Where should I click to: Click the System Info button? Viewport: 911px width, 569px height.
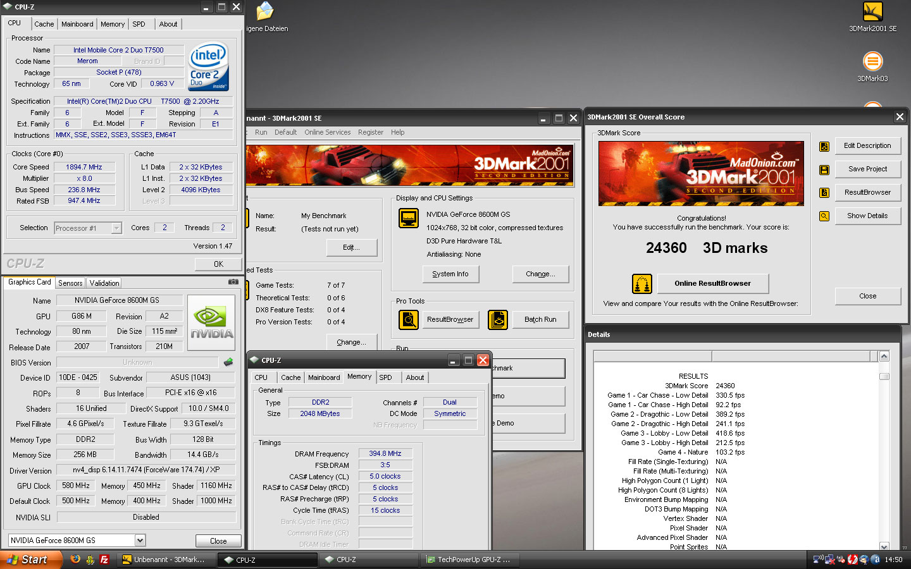(450, 274)
